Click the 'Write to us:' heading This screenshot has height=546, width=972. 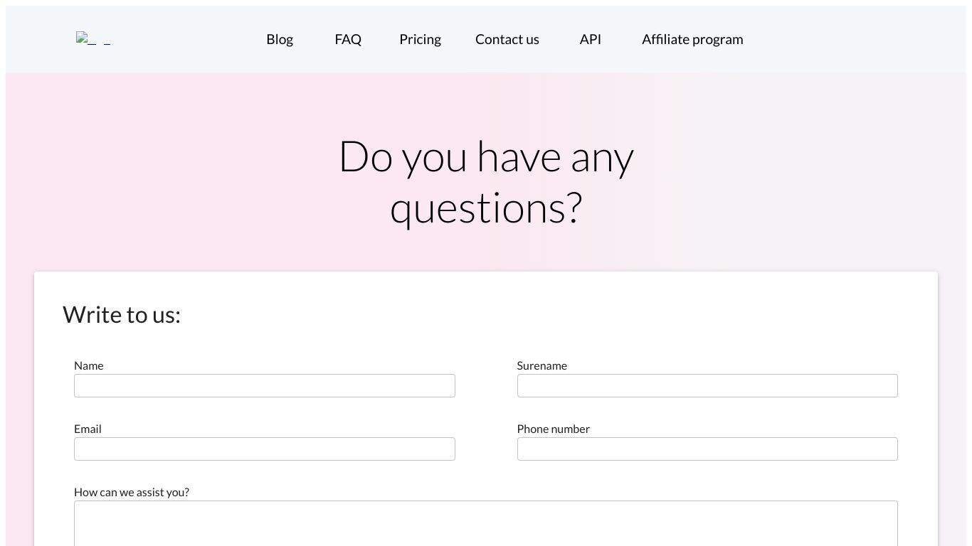coord(122,314)
